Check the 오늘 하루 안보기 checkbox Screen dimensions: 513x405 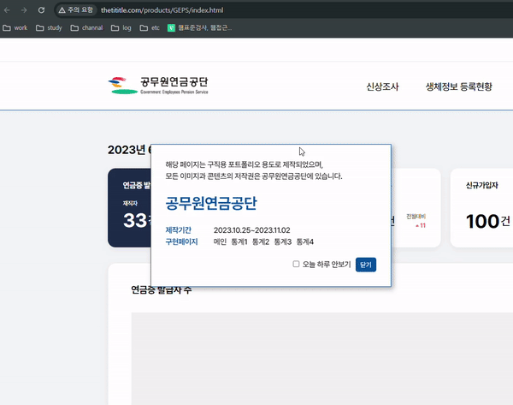[x=296, y=264]
